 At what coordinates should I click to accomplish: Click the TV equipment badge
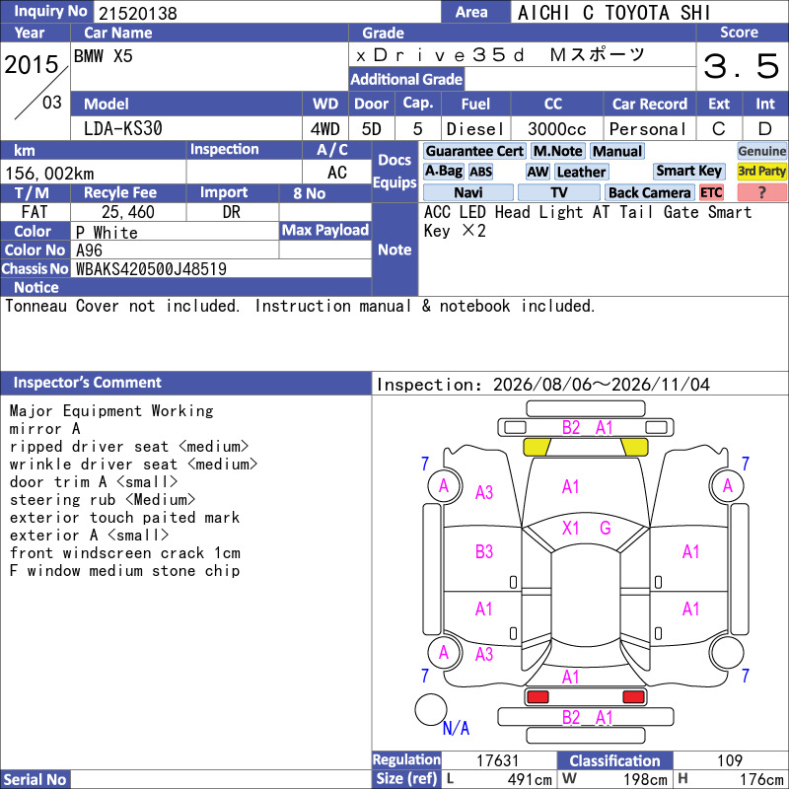(558, 192)
